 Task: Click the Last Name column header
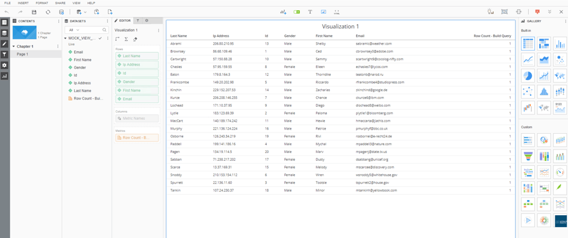(x=178, y=36)
